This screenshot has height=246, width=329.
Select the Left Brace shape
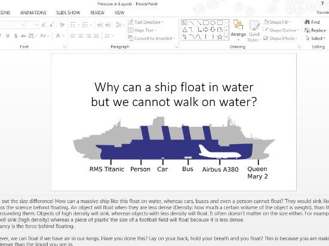(206, 37)
